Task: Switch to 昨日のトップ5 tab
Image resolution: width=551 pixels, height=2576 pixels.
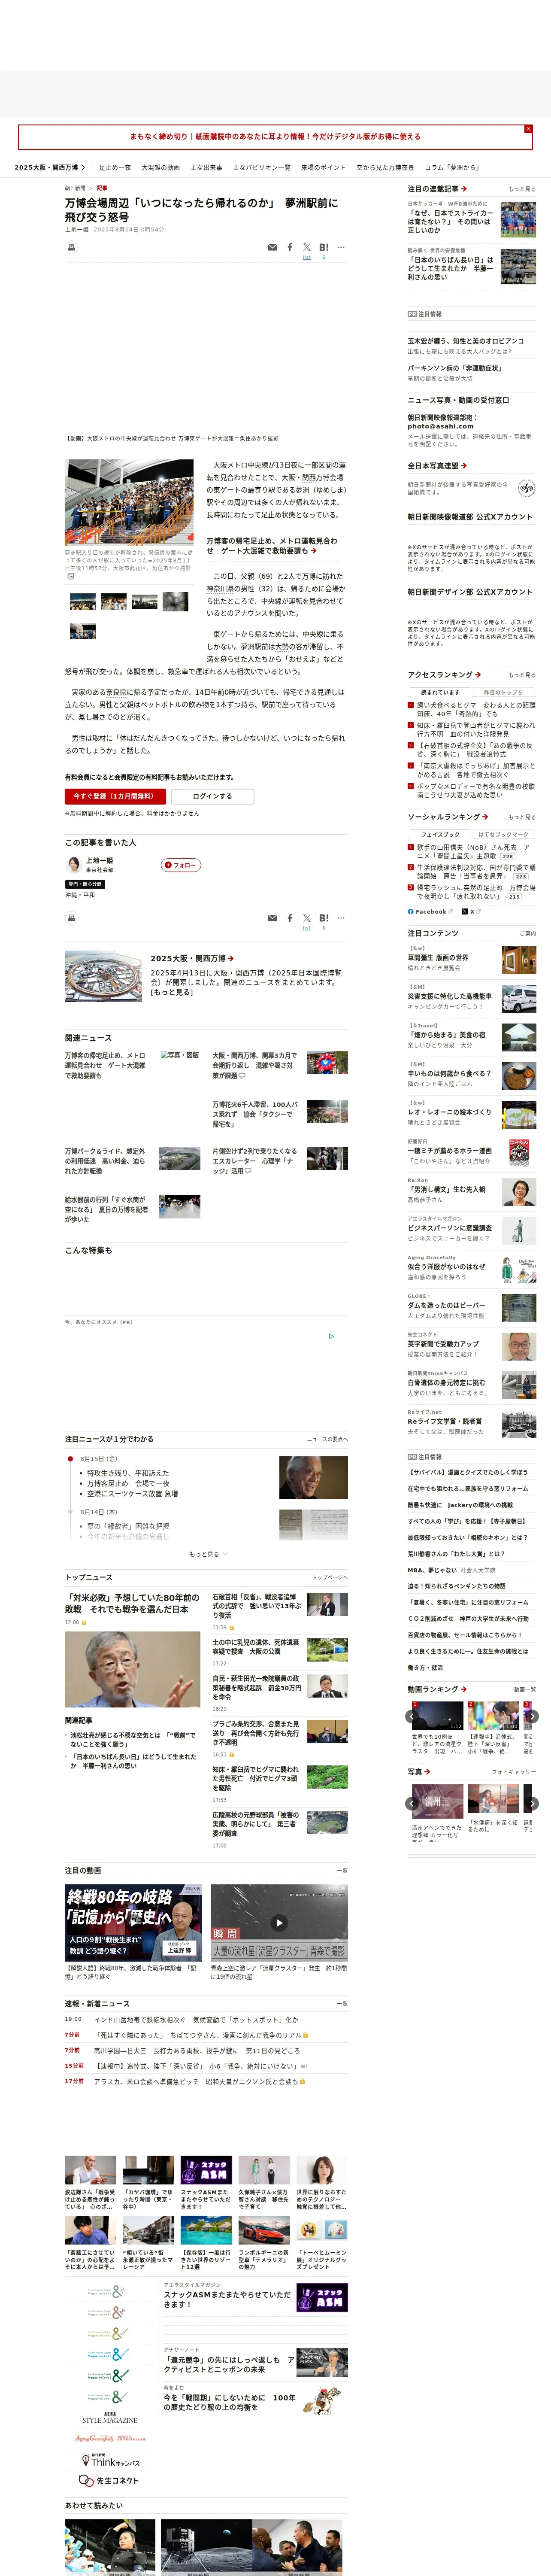Action: (x=503, y=692)
